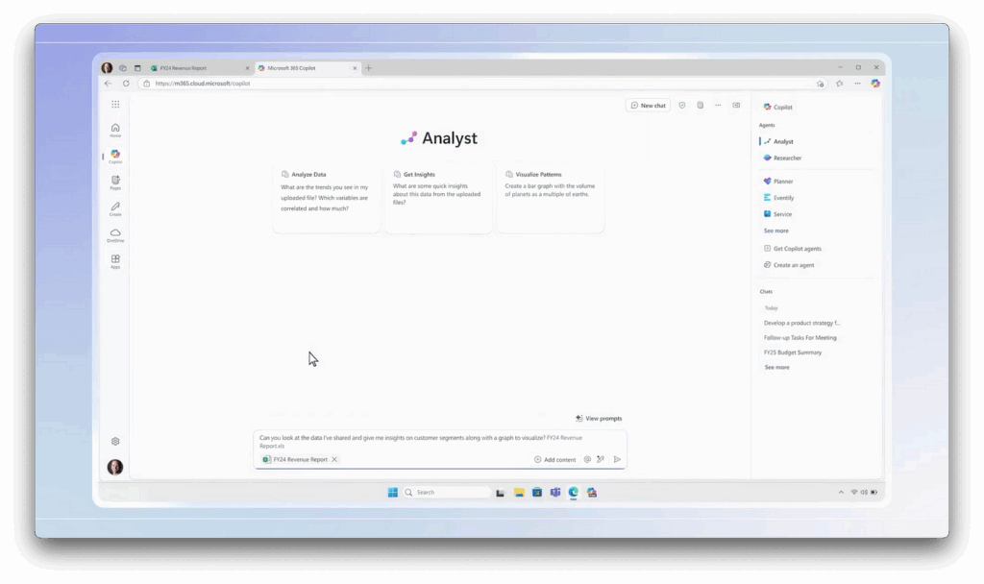The image size is (984, 584).
Task: Click the rewrite prompt pen icon
Action: click(601, 459)
